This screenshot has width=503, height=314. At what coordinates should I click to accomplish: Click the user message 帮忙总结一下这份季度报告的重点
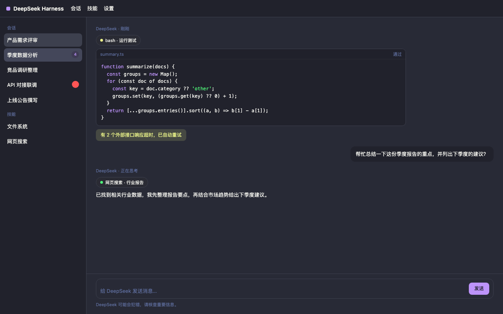tap(422, 154)
